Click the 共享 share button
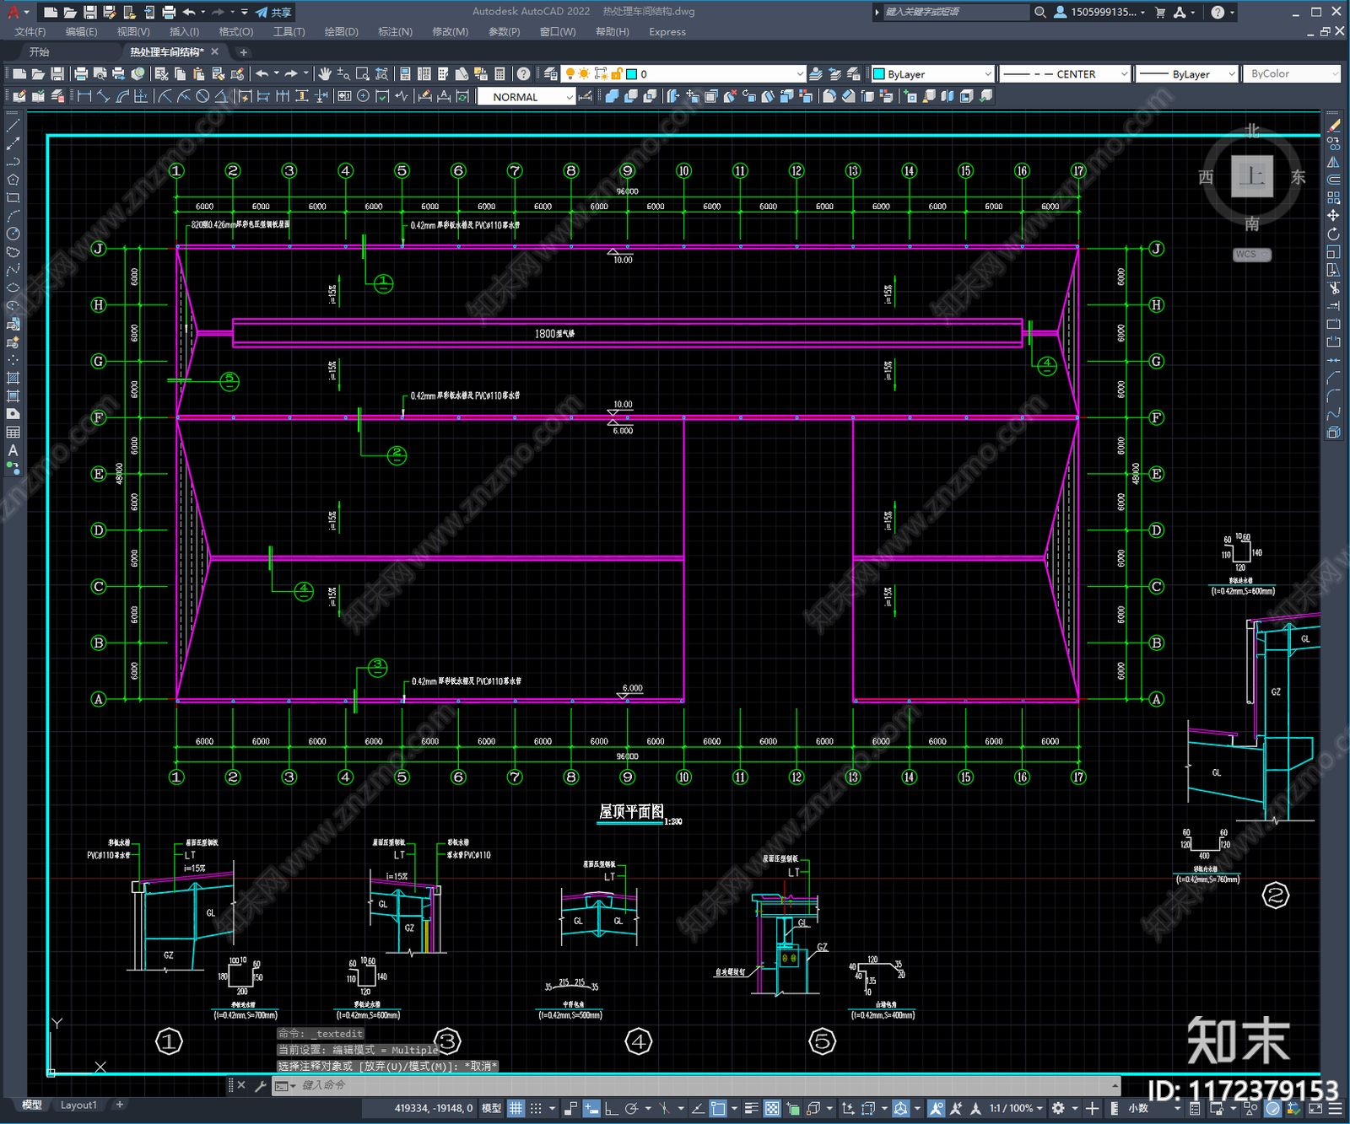This screenshot has width=1350, height=1124. (274, 12)
